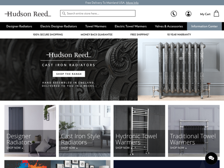Open the user account icon
The width and height of the screenshot is (224, 168).
[189, 14]
